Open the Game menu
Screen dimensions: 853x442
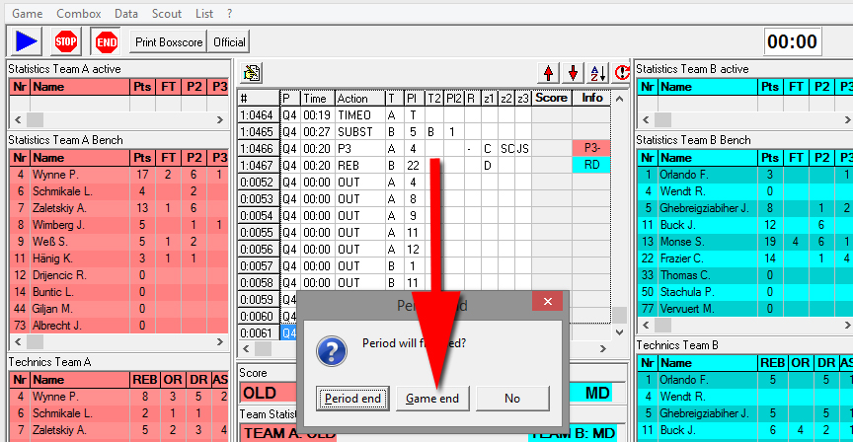point(28,14)
